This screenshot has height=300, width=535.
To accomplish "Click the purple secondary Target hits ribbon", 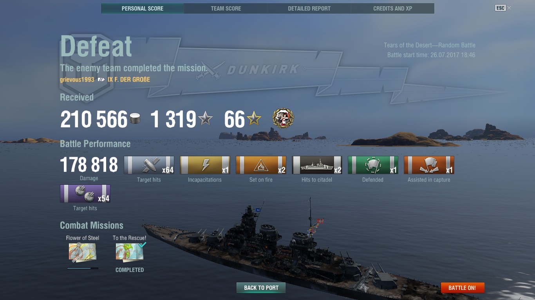I will (85, 193).
